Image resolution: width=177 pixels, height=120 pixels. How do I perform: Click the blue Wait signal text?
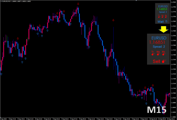coord(161,22)
